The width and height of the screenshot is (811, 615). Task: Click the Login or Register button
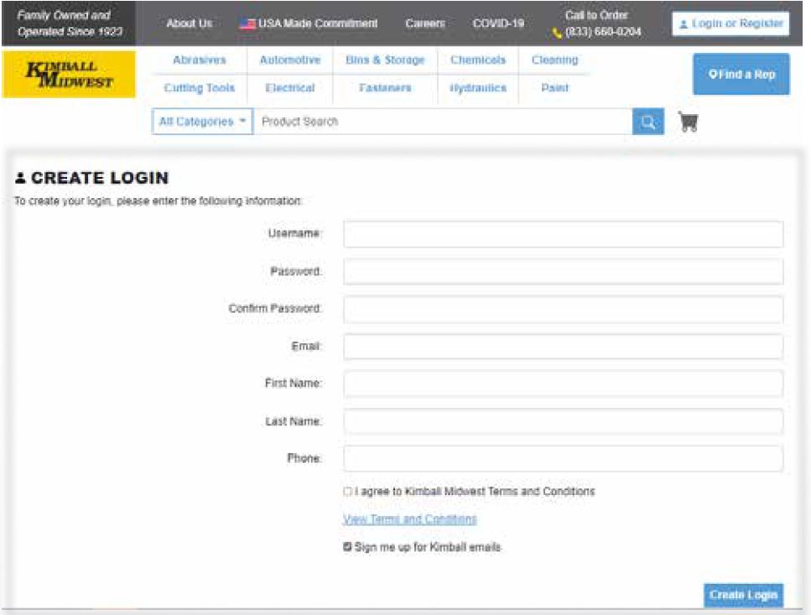pyautogui.click(x=730, y=23)
